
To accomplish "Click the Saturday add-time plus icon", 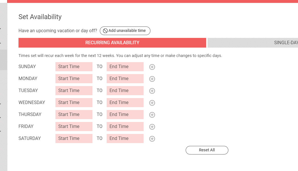I will pyautogui.click(x=152, y=139).
